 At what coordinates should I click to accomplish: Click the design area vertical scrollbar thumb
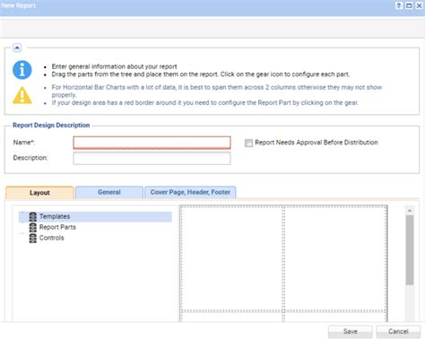410,250
